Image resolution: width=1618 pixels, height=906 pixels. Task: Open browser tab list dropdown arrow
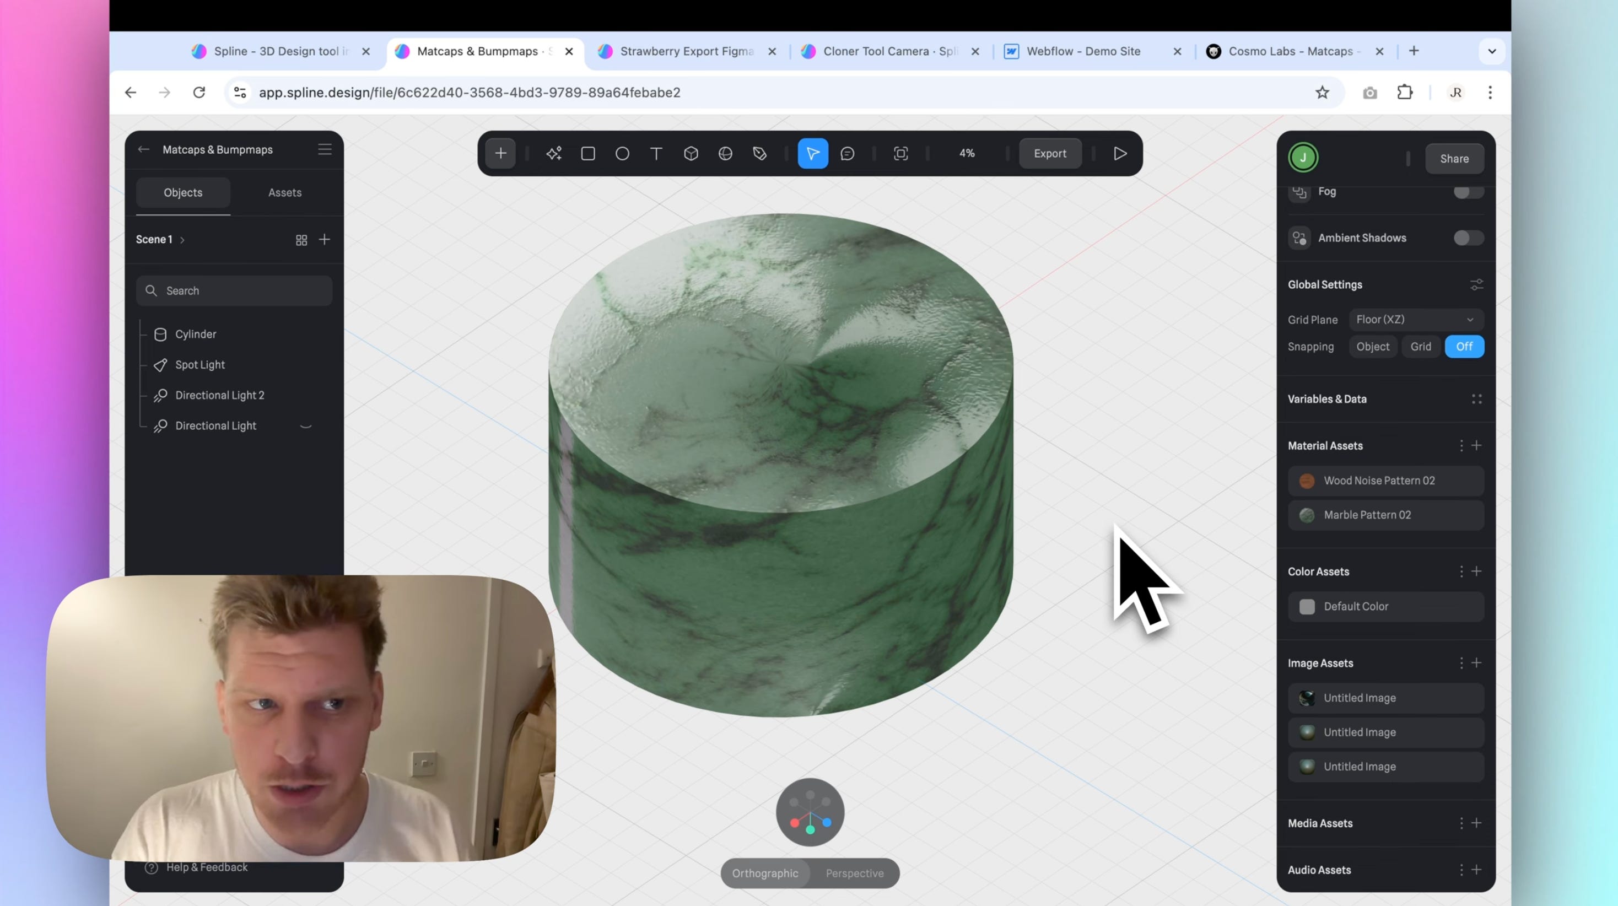click(1492, 51)
